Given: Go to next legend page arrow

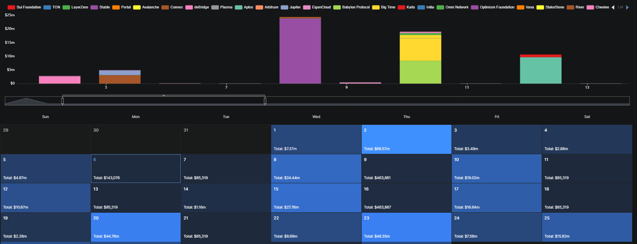Looking at the screenshot, I should (627, 7).
